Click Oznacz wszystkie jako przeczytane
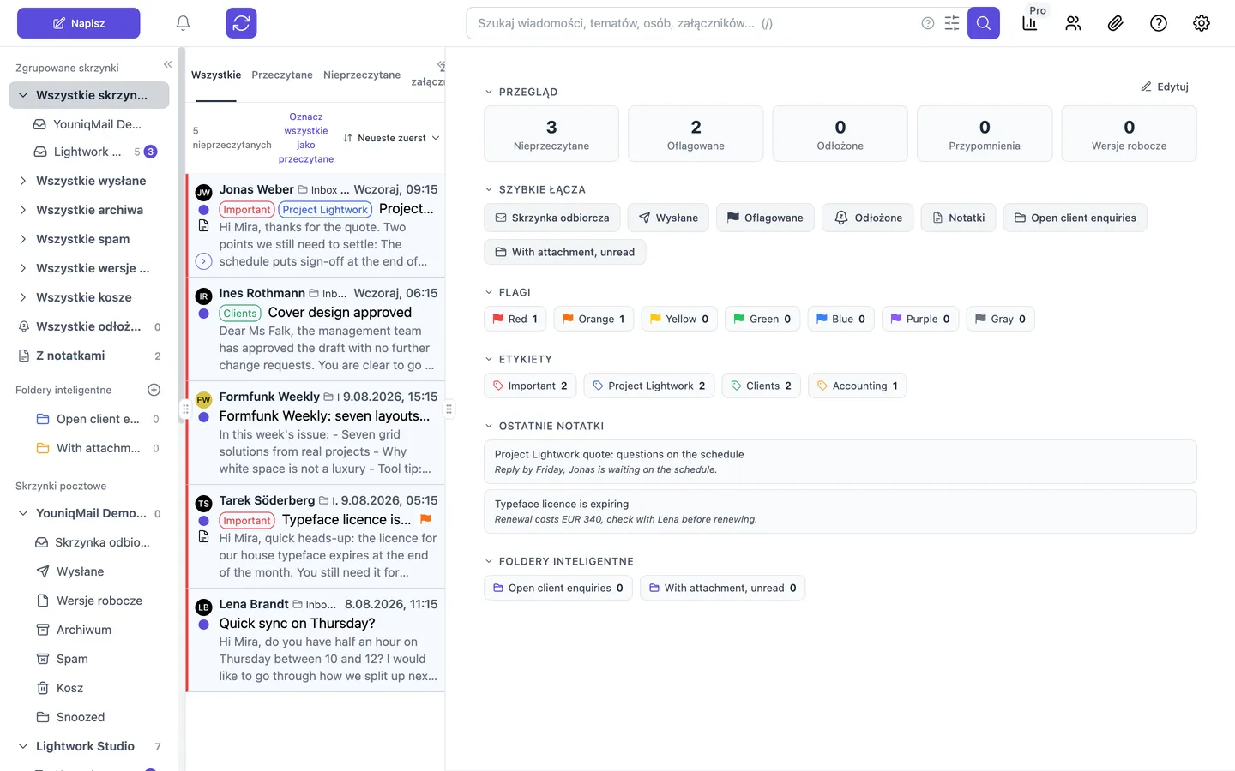 tap(306, 138)
